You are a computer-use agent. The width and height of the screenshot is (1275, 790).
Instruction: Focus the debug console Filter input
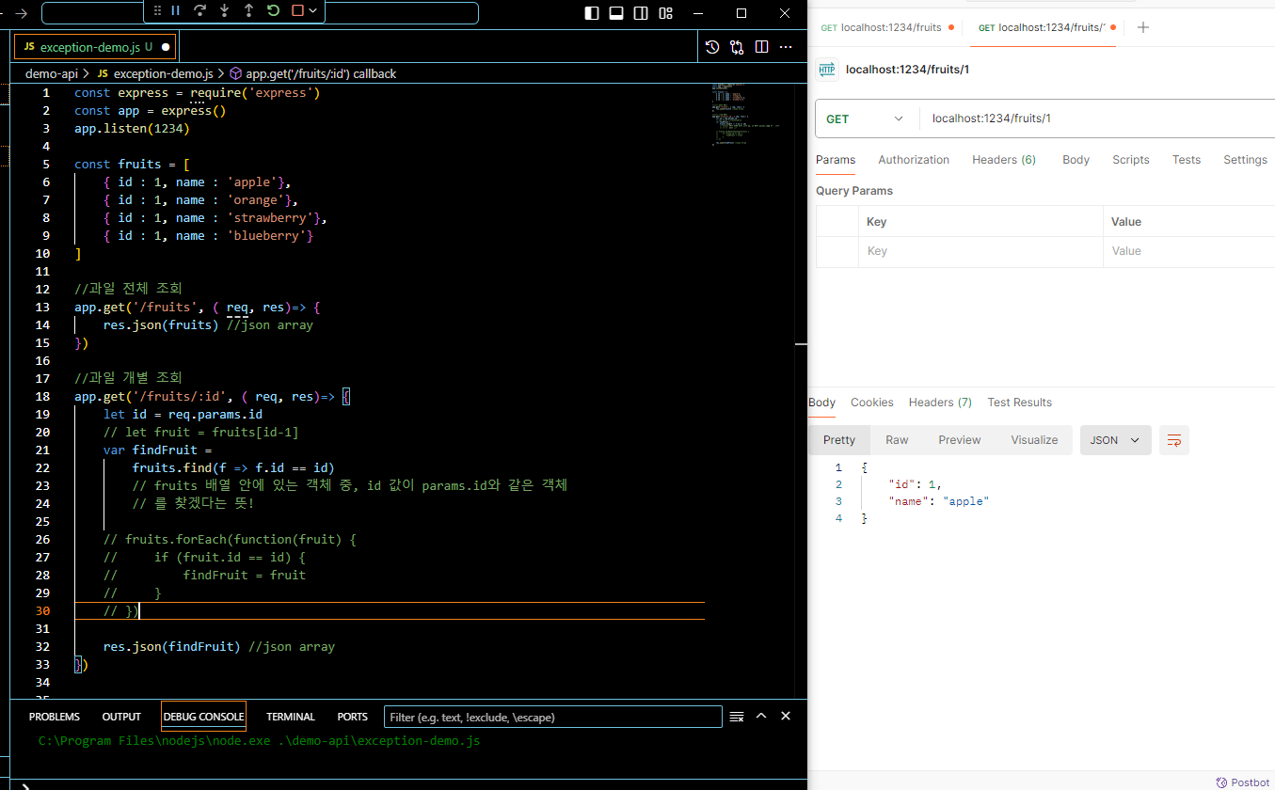(x=553, y=717)
